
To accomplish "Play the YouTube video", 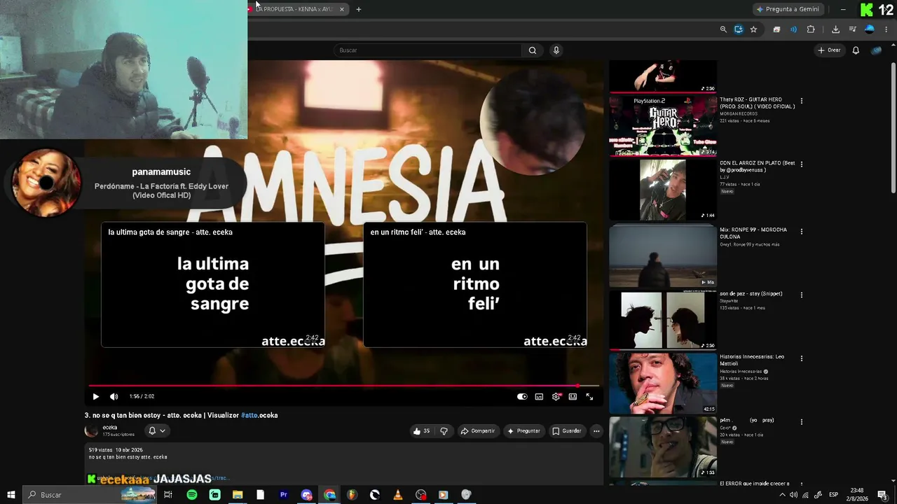I will click(x=96, y=397).
